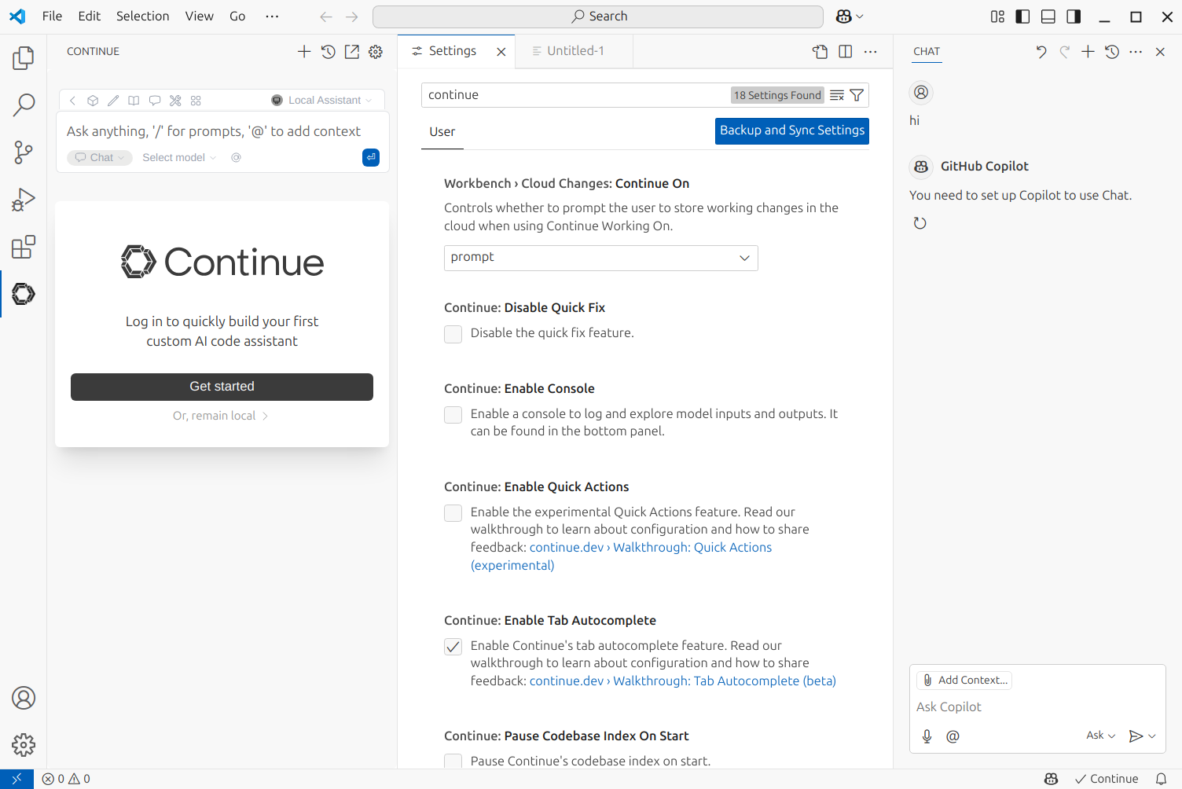Open Walkthrough: Tab Autocomplete link
The image size is (1182, 789).
[683, 681]
